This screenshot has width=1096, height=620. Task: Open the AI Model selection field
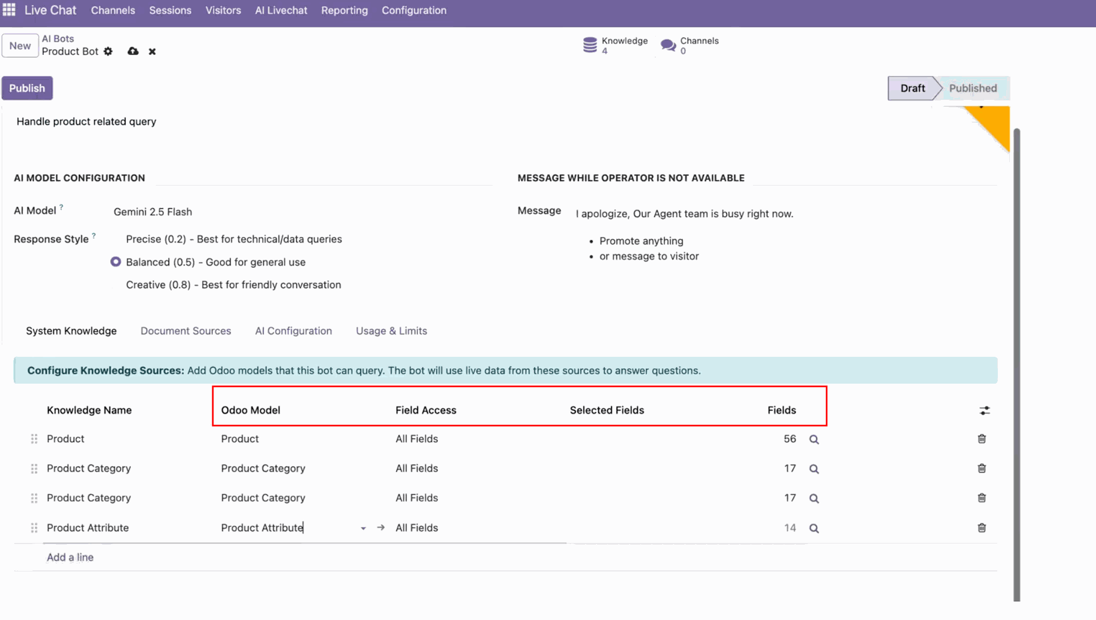tap(153, 212)
